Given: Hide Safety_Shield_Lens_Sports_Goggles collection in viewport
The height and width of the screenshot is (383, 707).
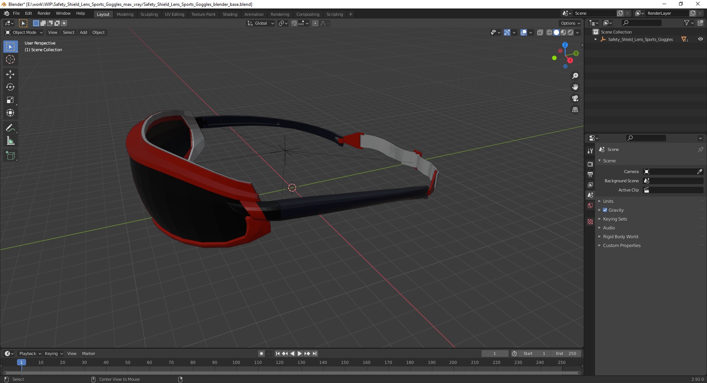Looking at the screenshot, I should [x=700, y=39].
